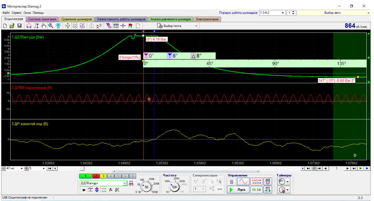Screen dimensions: 374x201
Task: Open the Окна menu
Action: tap(27, 13)
